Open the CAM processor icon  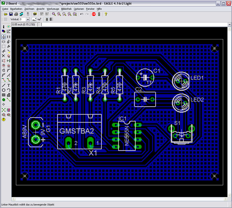coord(21,14)
